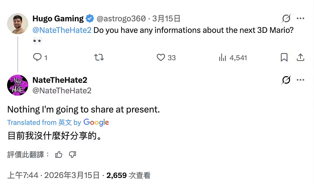The height and width of the screenshot is (184, 314).
Task: Click Hugo Gaming's profile picture
Action: click(x=17, y=23)
